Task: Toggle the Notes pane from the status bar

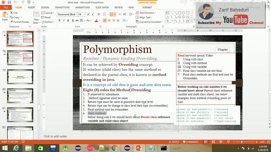Action: (174, 142)
